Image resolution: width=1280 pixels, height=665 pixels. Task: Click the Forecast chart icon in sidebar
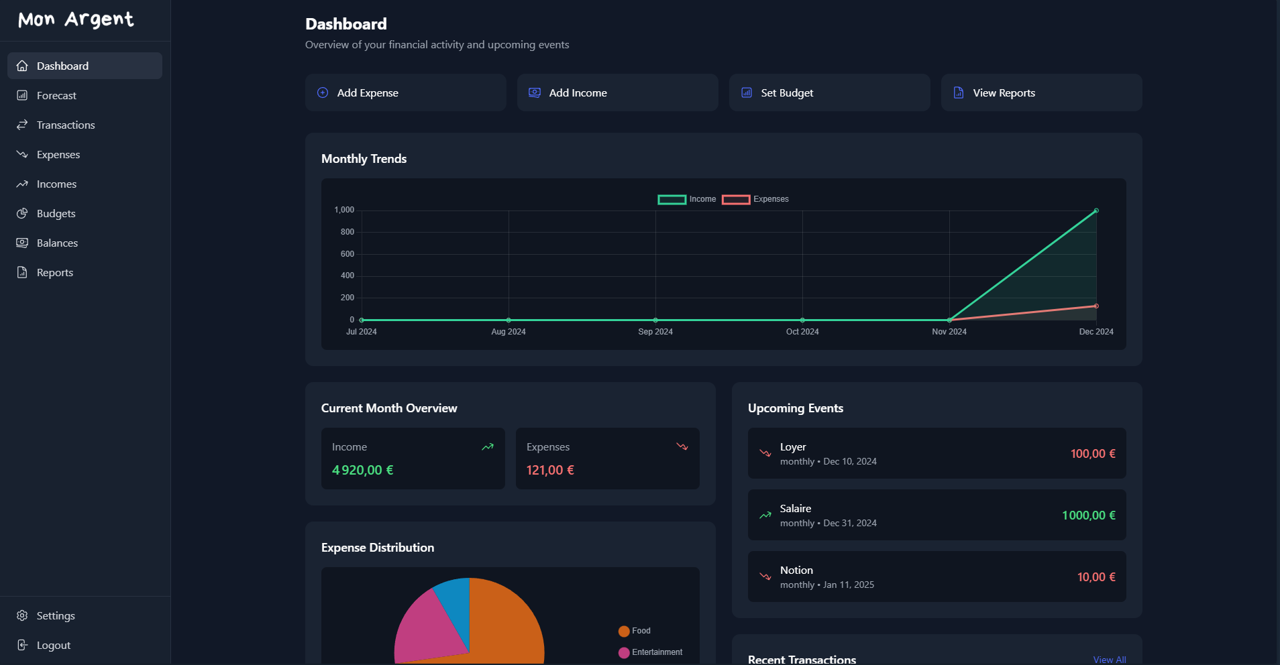coord(22,95)
